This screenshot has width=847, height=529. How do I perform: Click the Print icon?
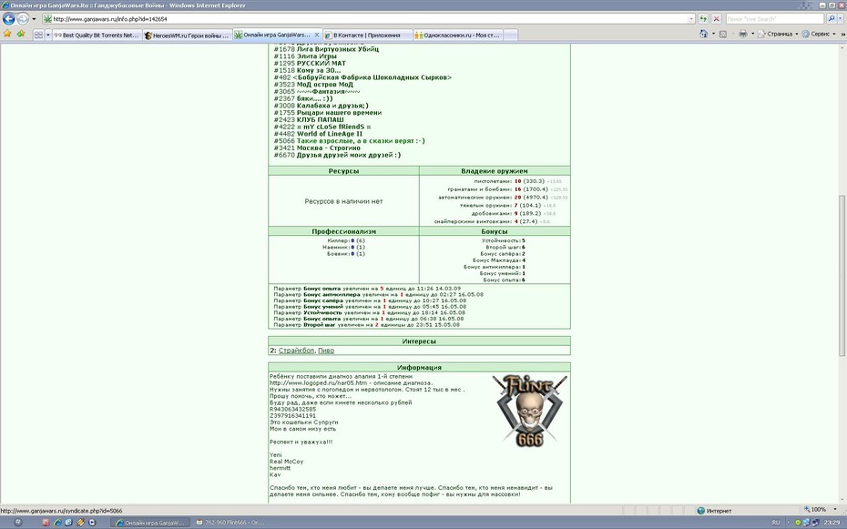[743, 34]
